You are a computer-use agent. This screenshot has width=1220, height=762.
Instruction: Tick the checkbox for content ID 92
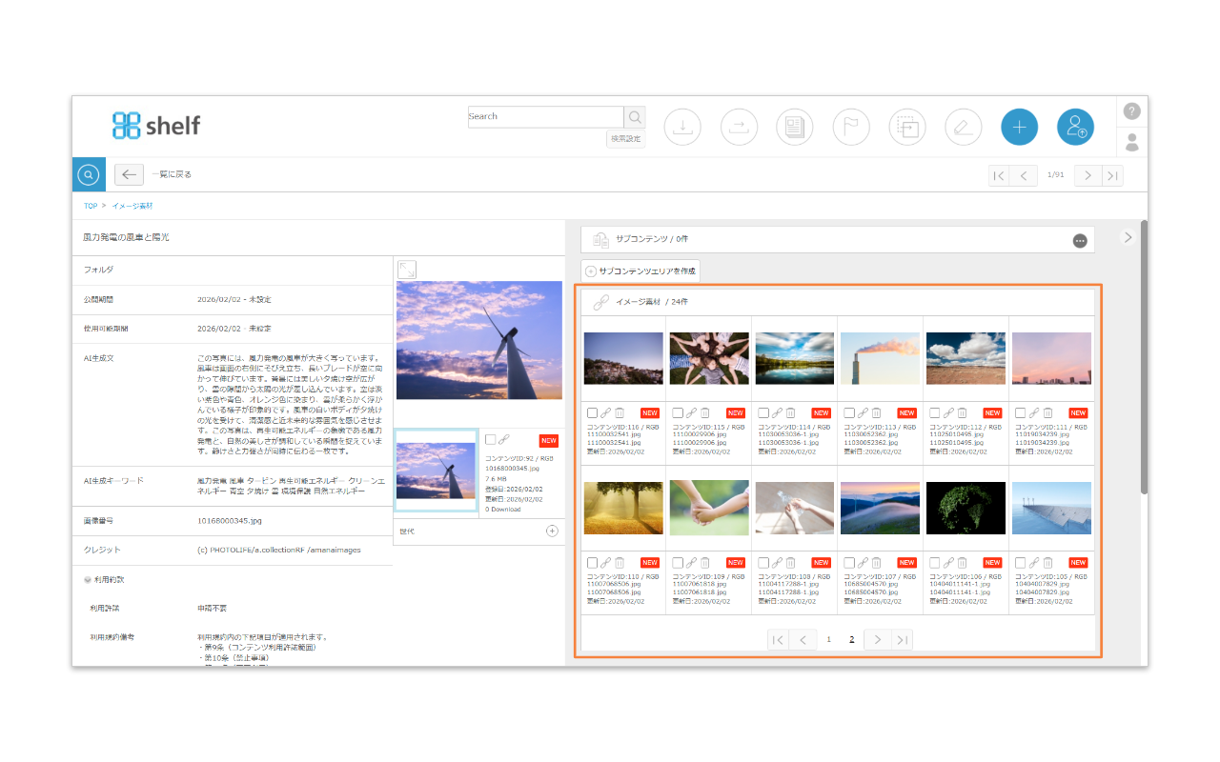pos(490,440)
